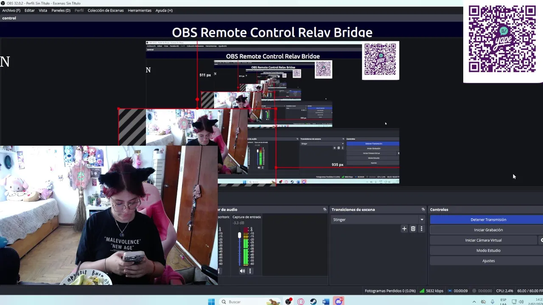Click the volume icon in system tray

tap(522, 302)
